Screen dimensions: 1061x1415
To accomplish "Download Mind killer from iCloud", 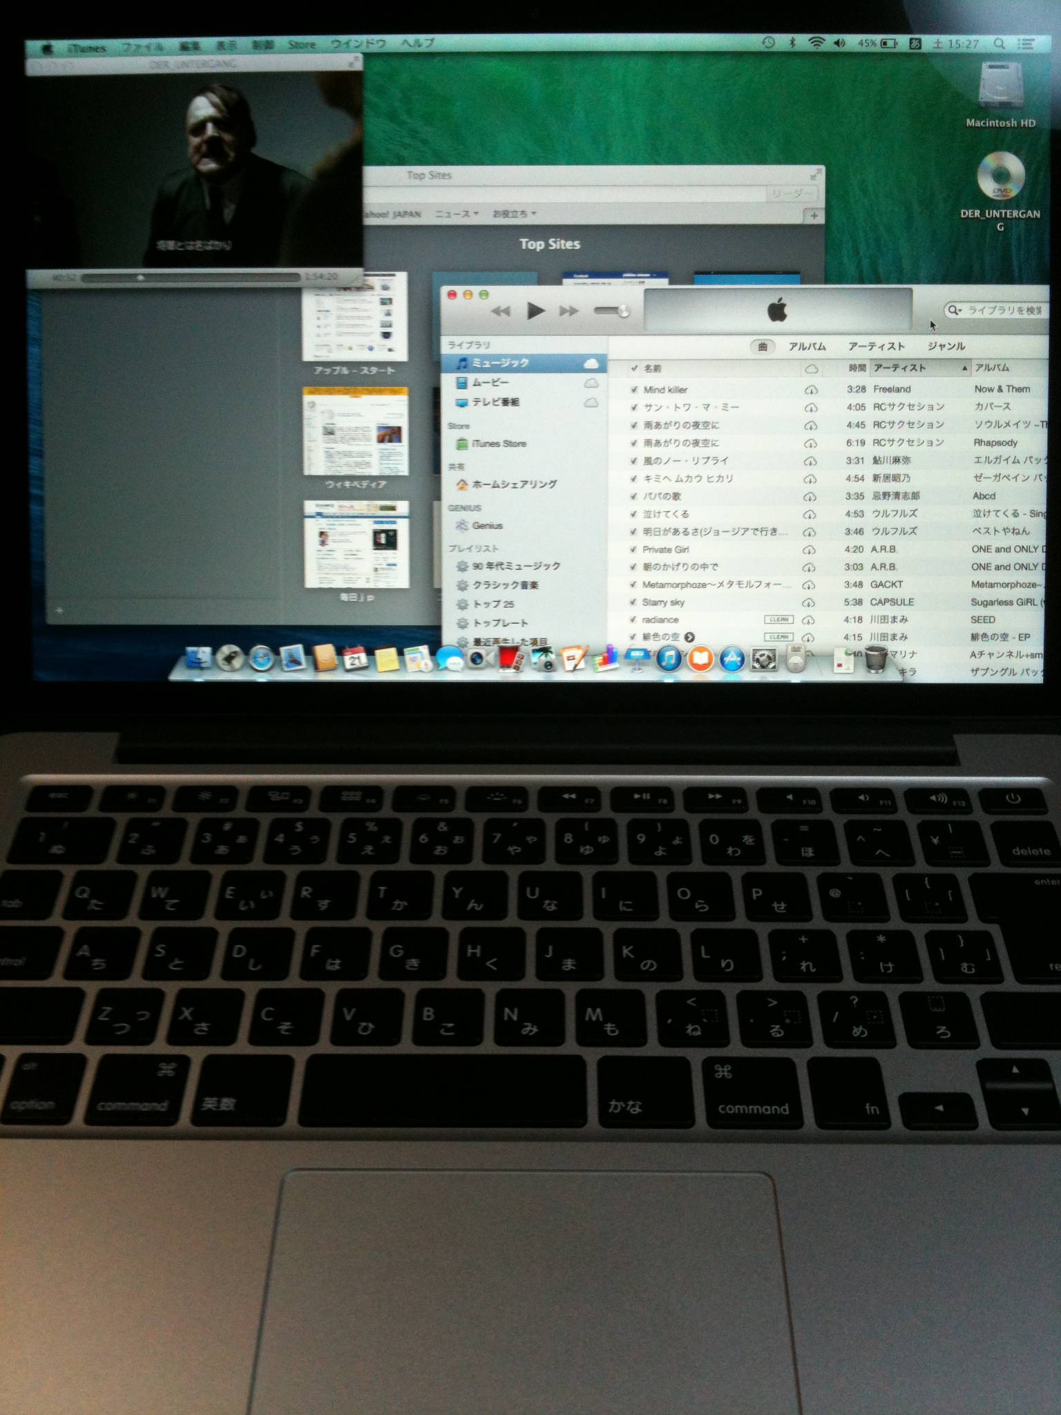I will (811, 390).
